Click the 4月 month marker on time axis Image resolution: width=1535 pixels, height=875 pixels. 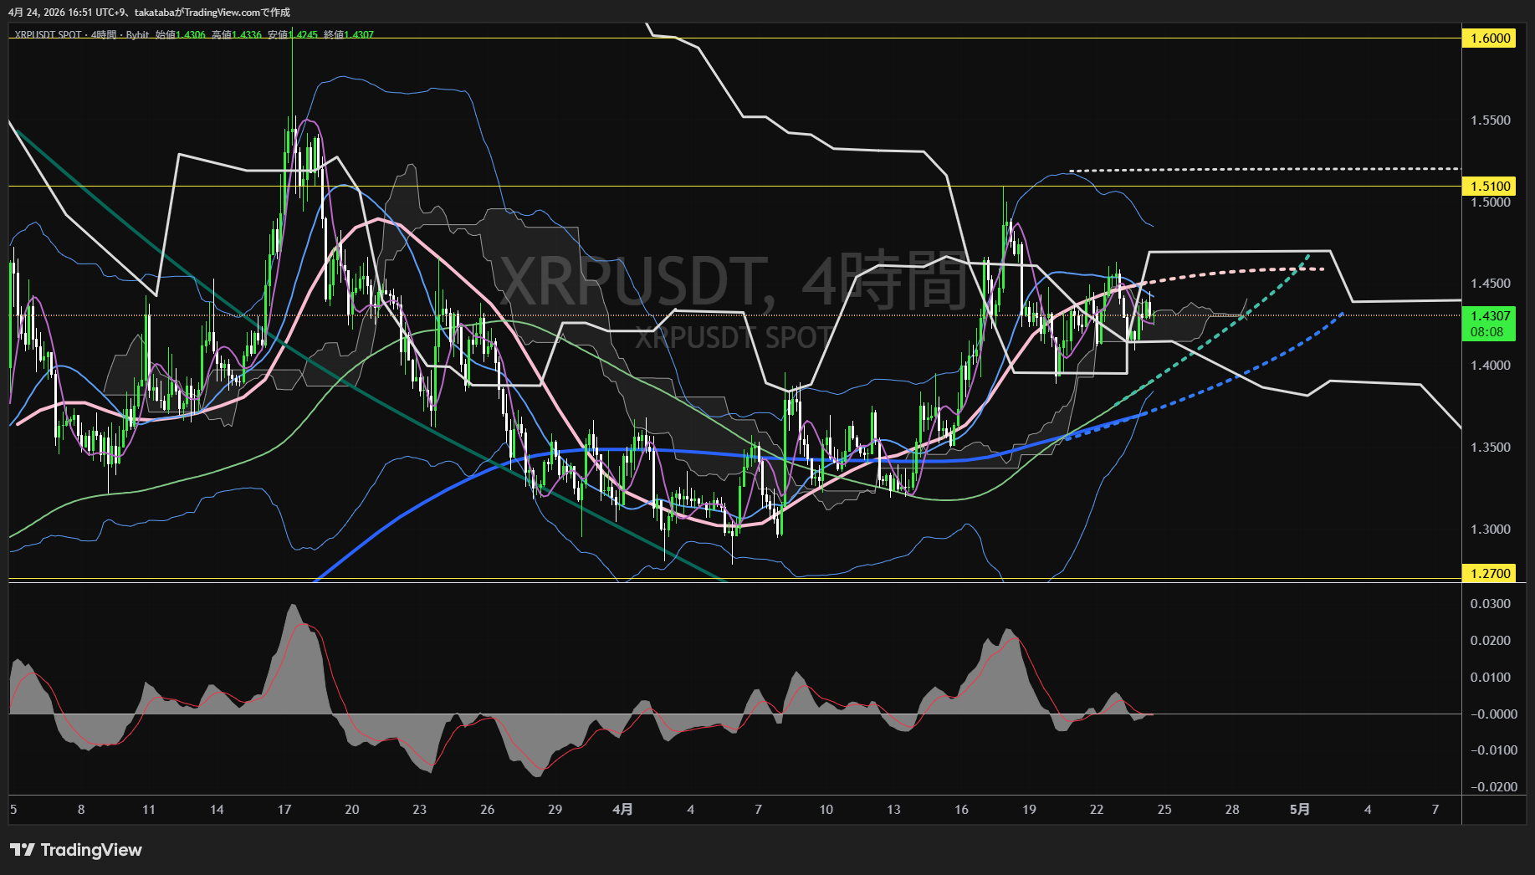(x=622, y=810)
